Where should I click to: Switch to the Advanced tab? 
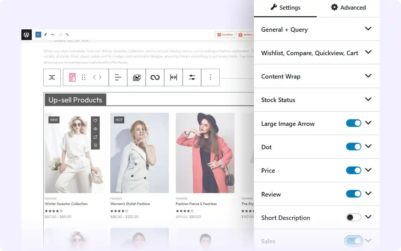coord(348,7)
